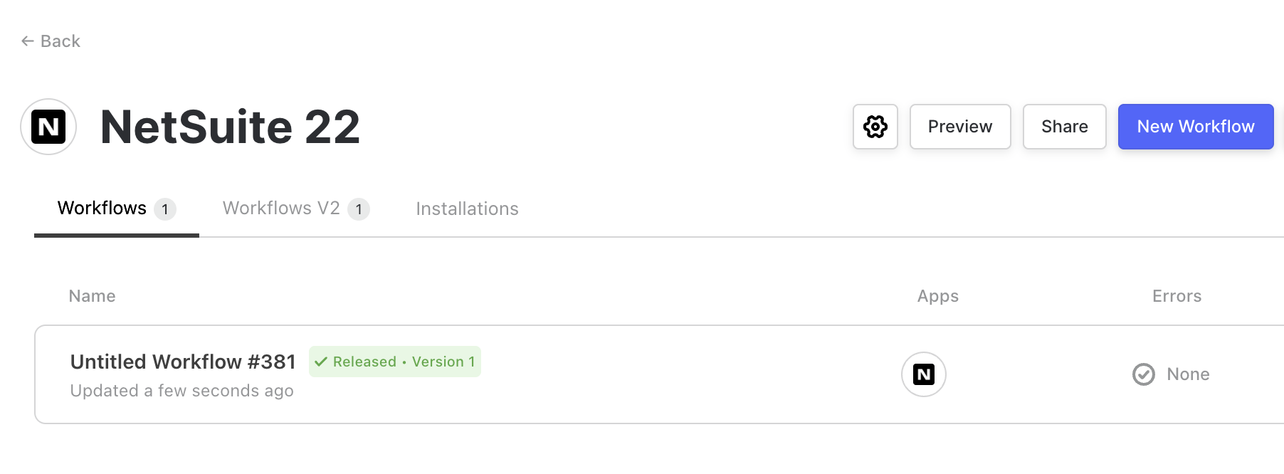The width and height of the screenshot is (1284, 474).
Task: Open Untitled Workflow #381
Action: coord(183,362)
